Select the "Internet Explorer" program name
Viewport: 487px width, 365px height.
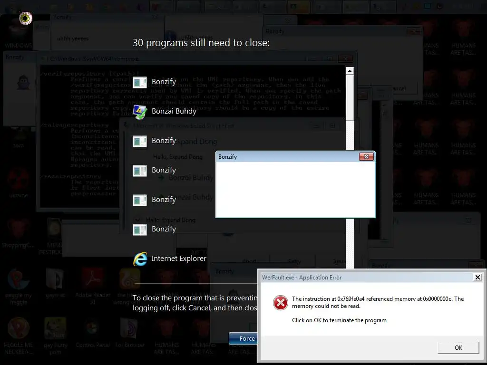[x=179, y=258]
